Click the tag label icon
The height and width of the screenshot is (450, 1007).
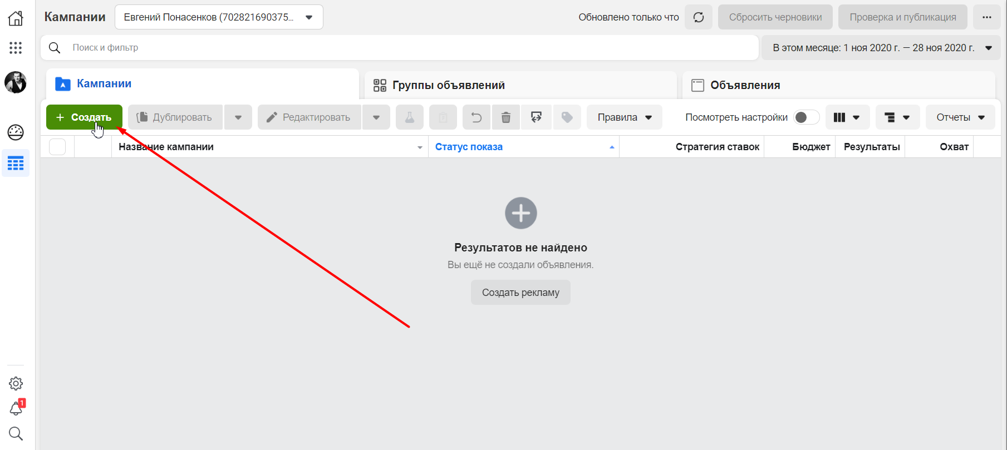coord(567,117)
